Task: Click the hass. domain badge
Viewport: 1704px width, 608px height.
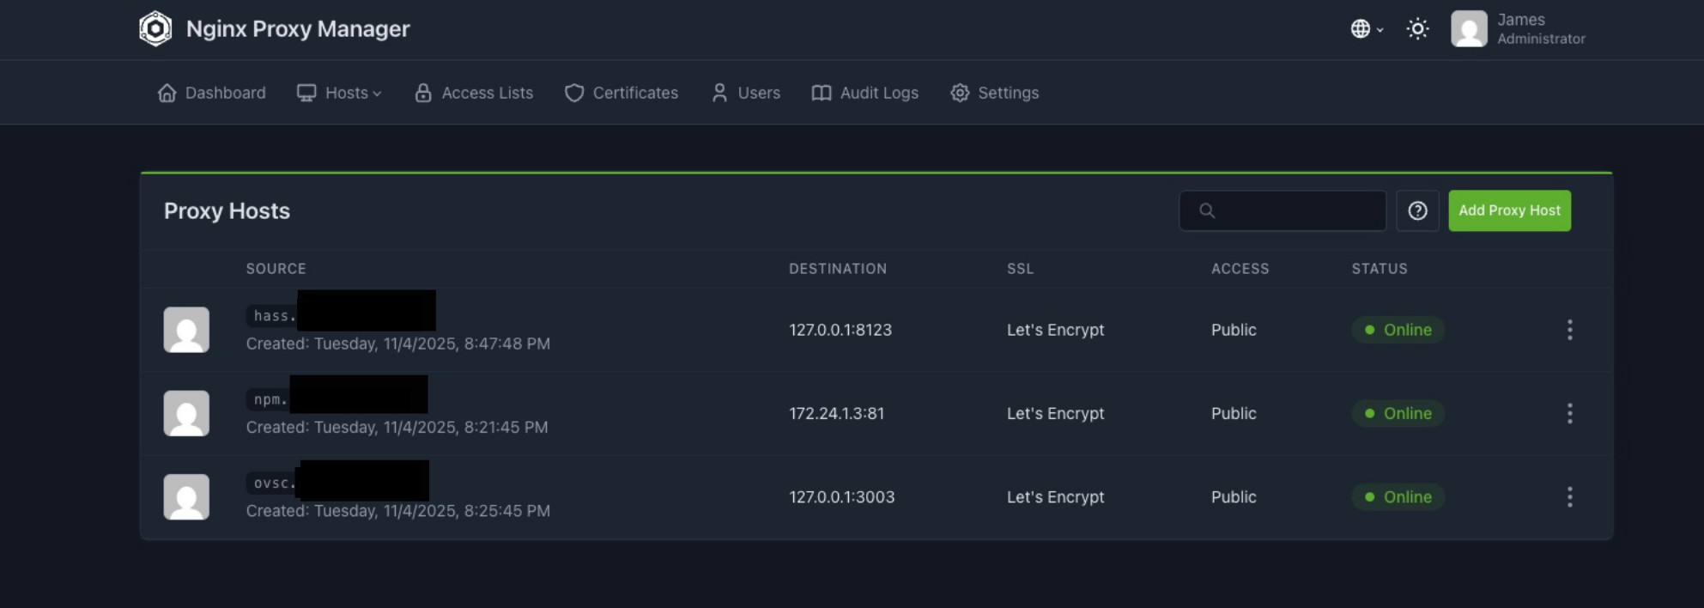Action: 274,315
